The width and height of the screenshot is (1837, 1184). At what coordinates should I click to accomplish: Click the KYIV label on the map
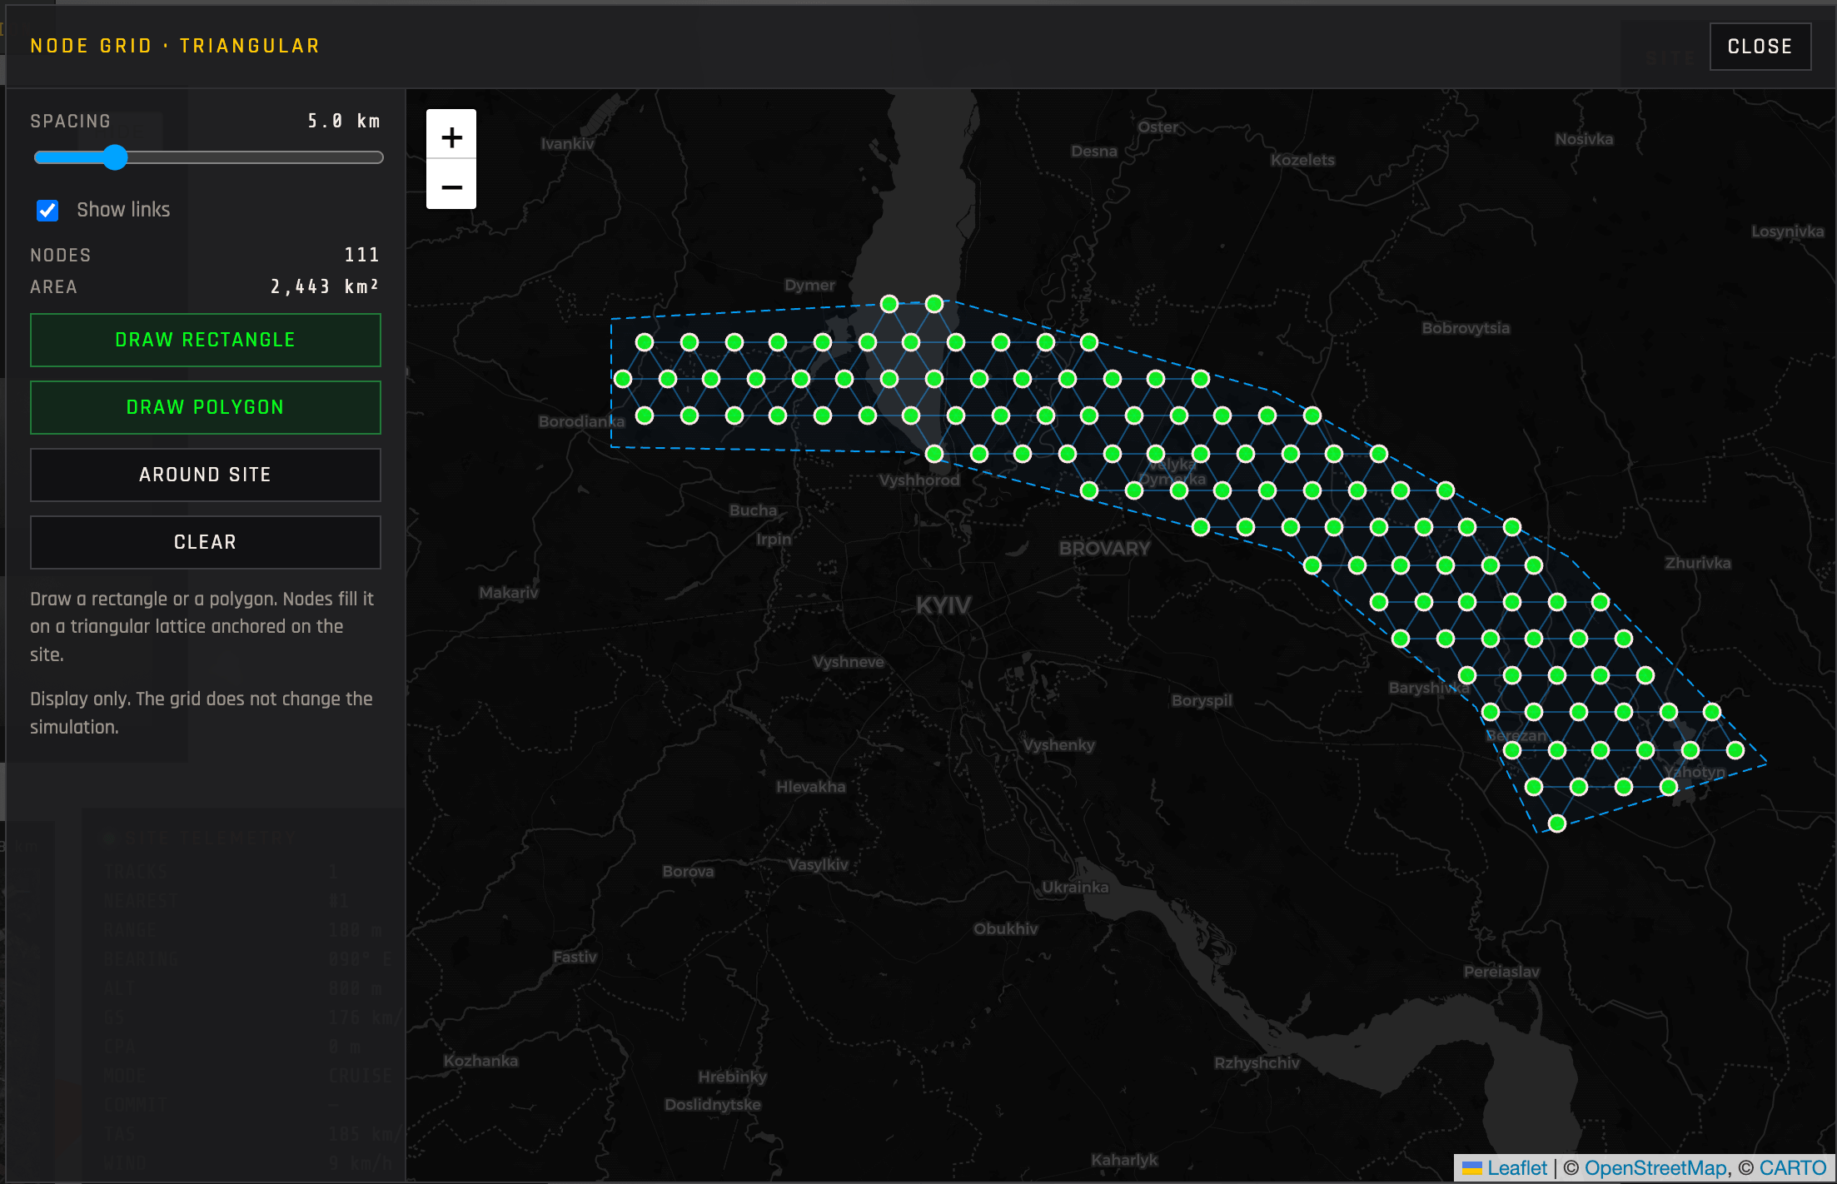click(943, 605)
